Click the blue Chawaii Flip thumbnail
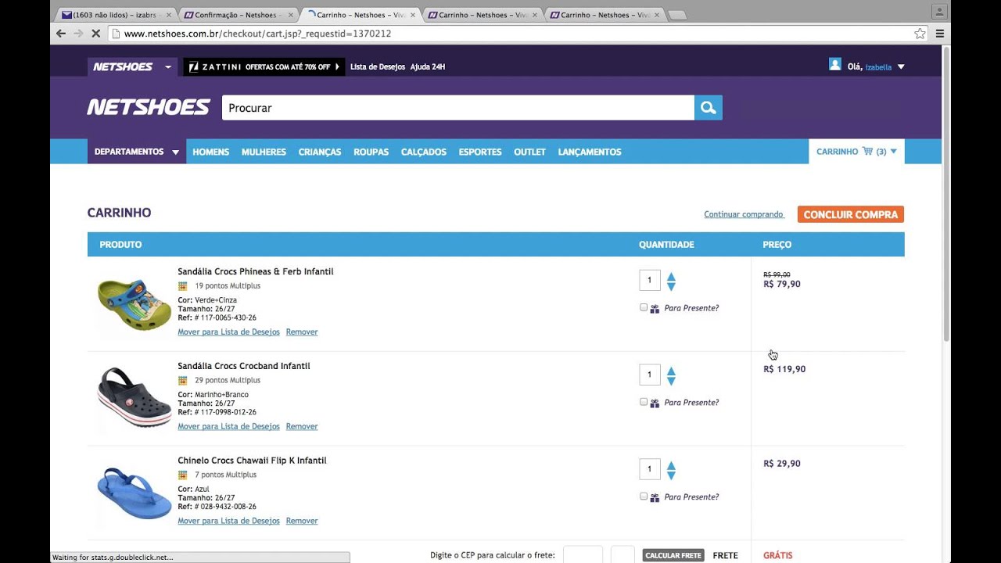The height and width of the screenshot is (563, 1001). [x=135, y=493]
